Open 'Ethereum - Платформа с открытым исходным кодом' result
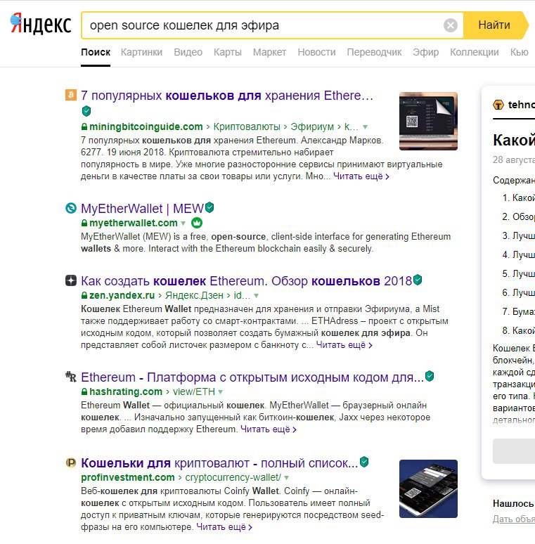The image size is (535, 544). click(252, 377)
